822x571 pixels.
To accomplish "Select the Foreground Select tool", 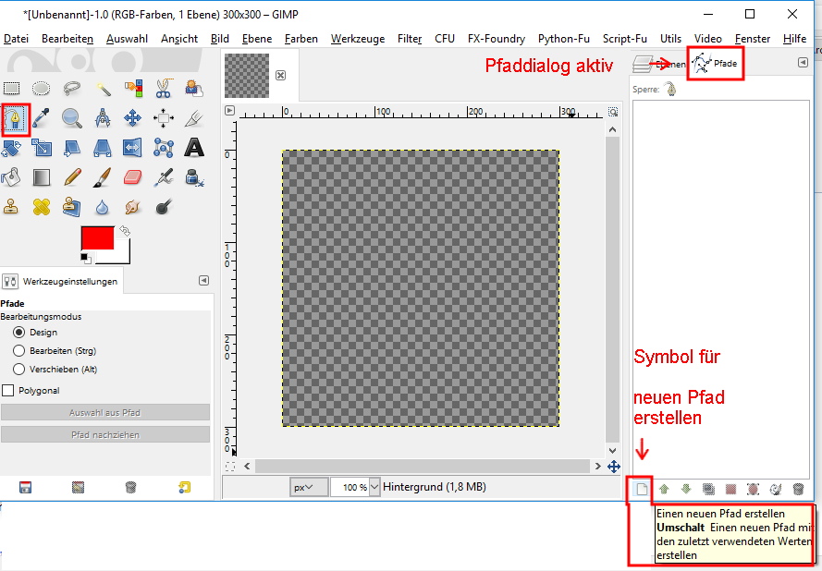I will tap(194, 89).
